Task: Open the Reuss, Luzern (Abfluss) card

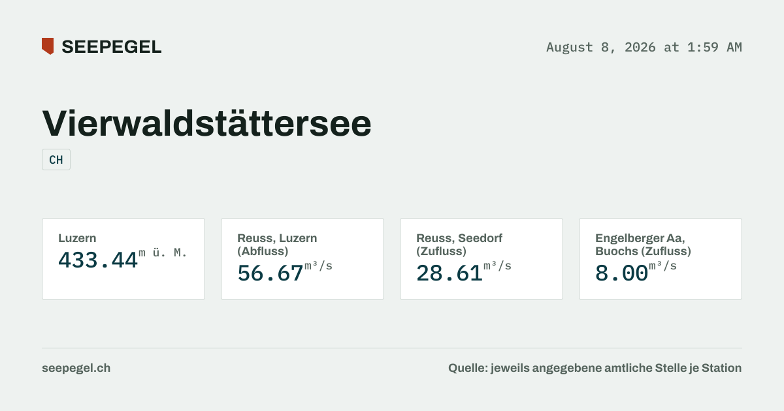Action: click(x=302, y=259)
